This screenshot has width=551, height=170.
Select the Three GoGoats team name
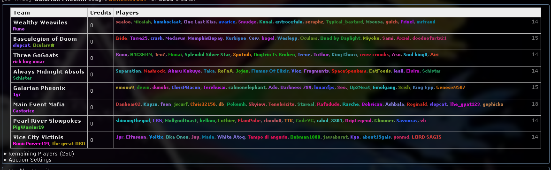click(36, 55)
